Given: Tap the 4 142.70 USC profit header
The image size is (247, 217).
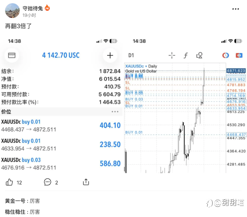Looking at the screenshot, I should (x=61, y=55).
